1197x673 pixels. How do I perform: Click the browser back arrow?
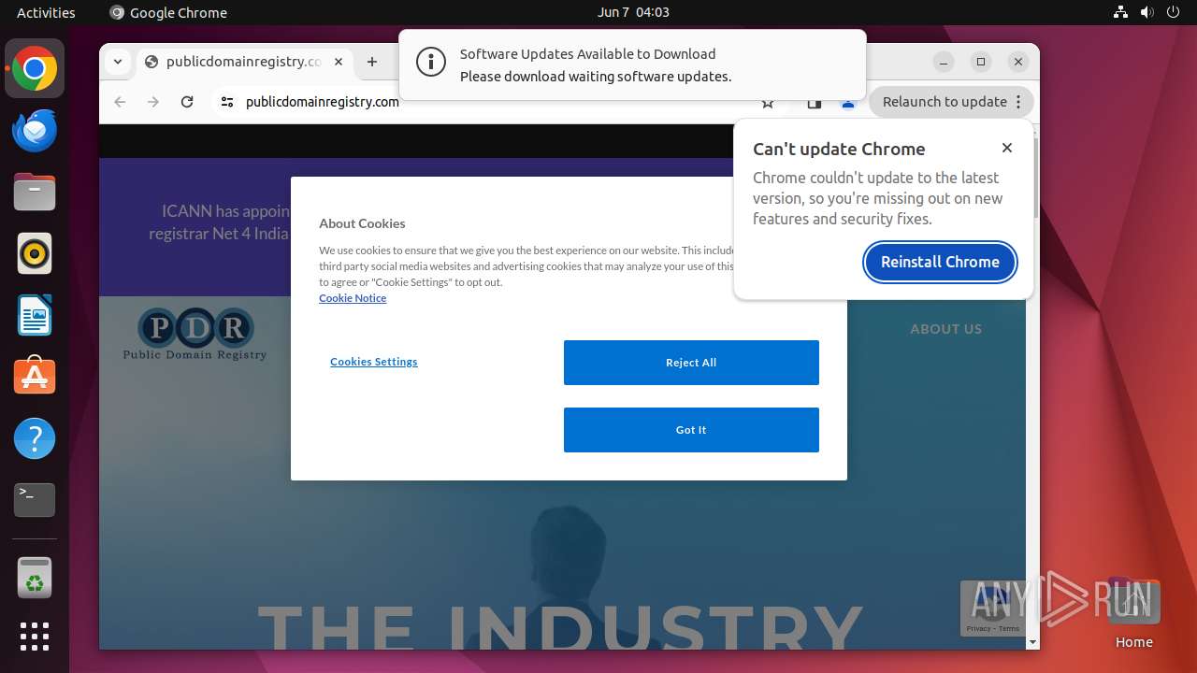pyautogui.click(x=120, y=102)
